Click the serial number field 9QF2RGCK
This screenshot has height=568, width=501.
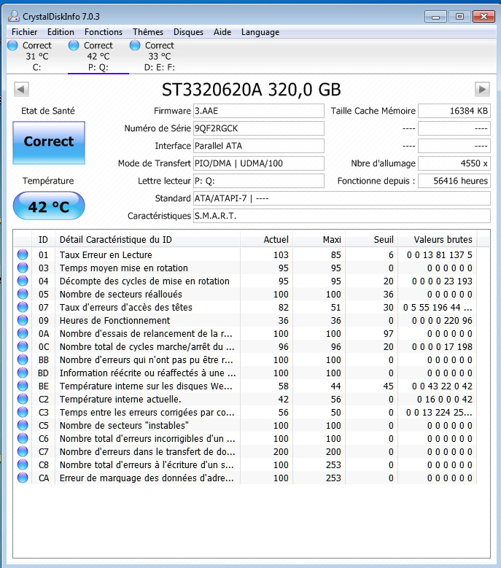(259, 128)
